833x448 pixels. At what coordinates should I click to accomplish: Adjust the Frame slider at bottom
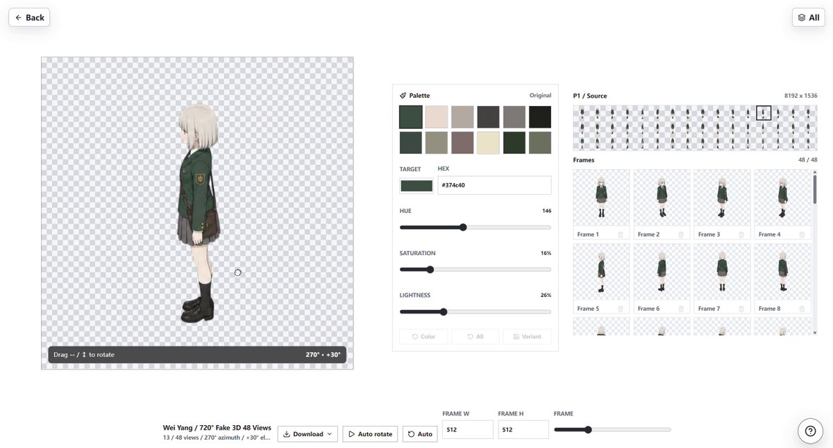[612, 429]
